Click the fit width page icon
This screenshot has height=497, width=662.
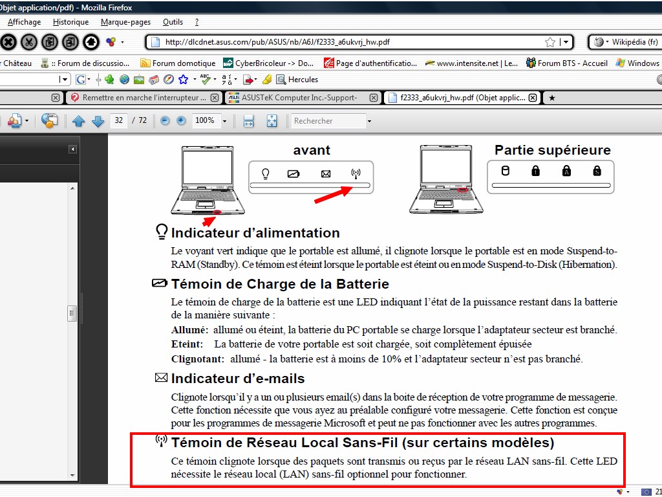point(248,121)
